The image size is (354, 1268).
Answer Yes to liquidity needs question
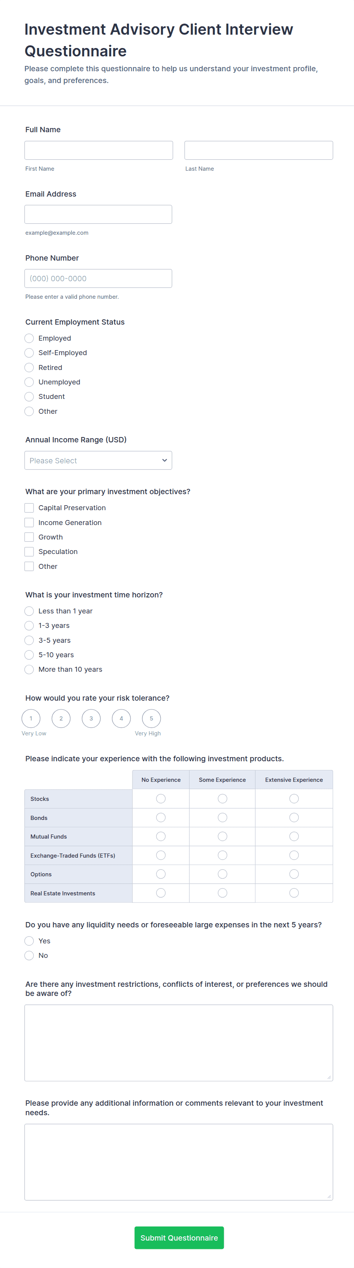tap(29, 941)
